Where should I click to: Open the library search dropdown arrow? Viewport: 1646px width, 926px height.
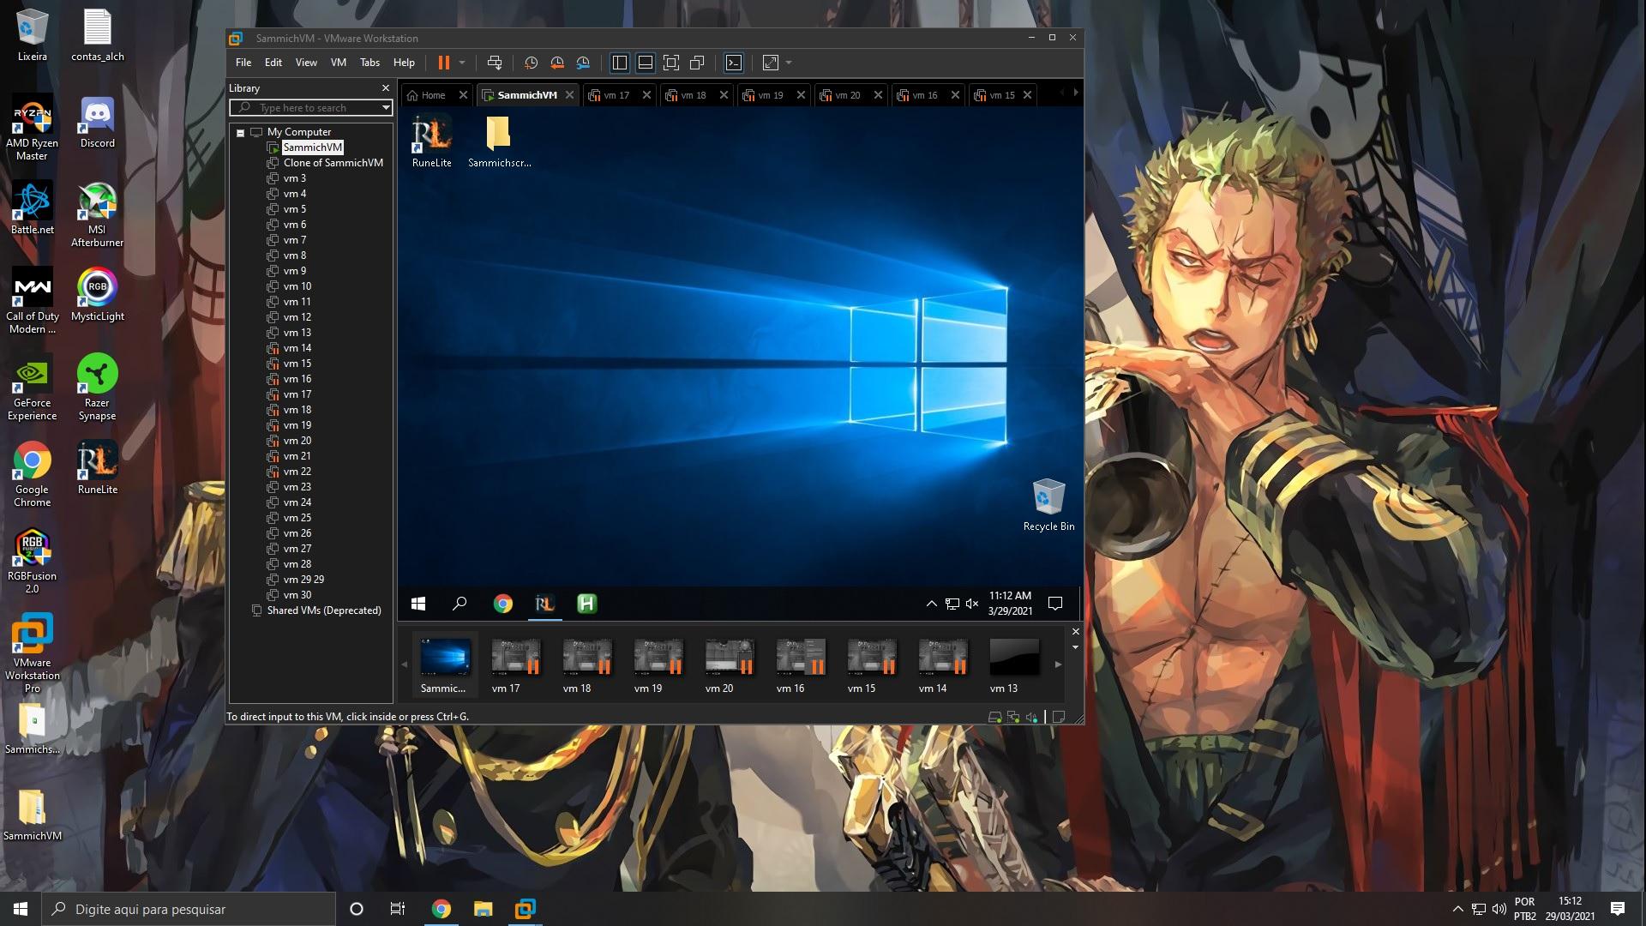click(386, 108)
